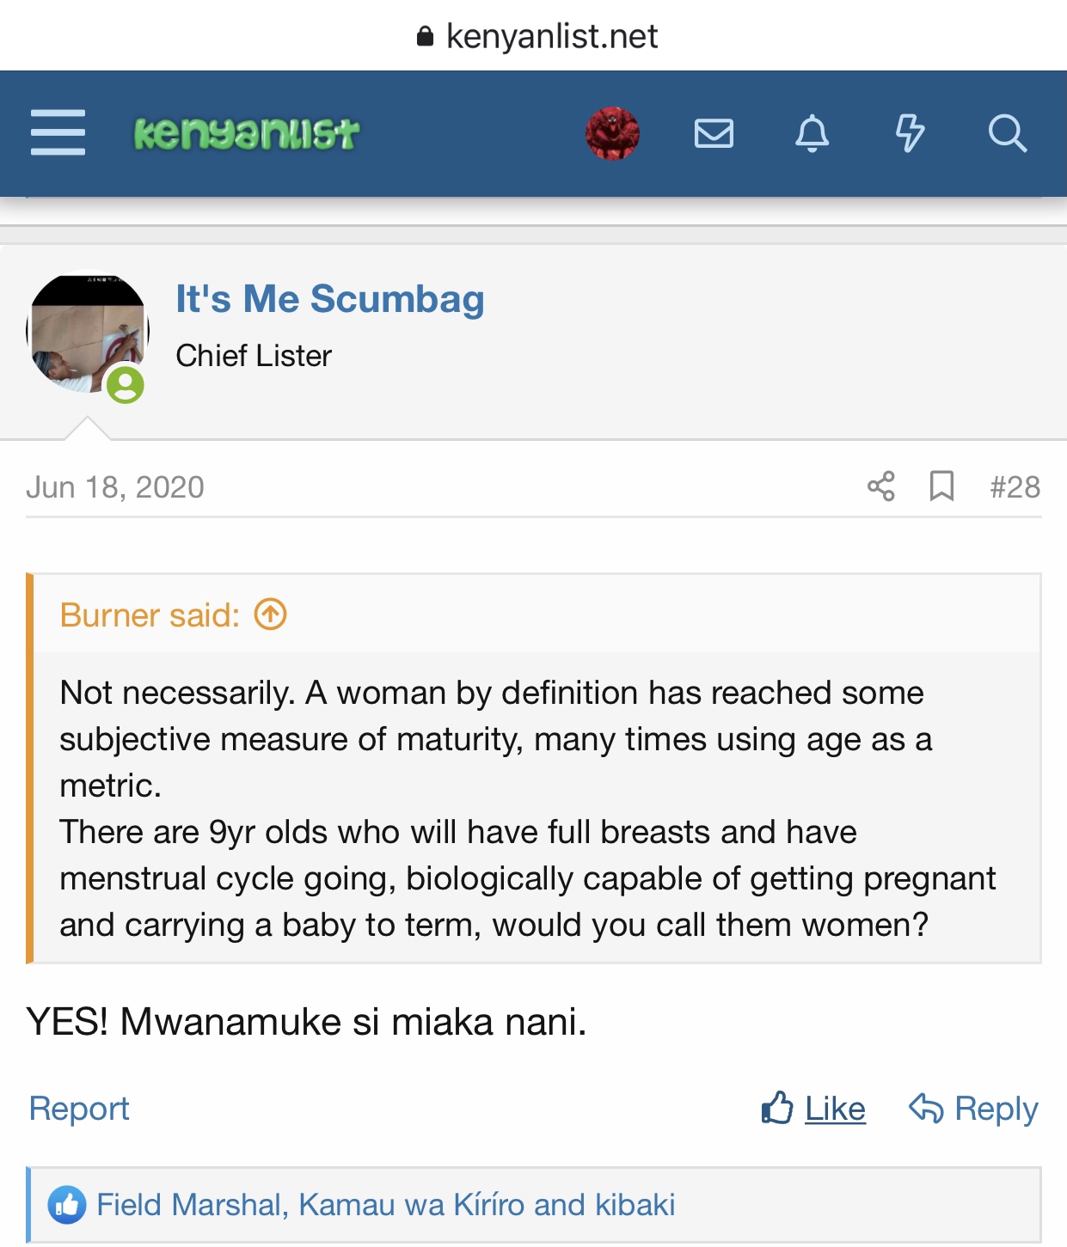This screenshot has width=1067, height=1247.
Task: Reply to the post
Action: (973, 1109)
